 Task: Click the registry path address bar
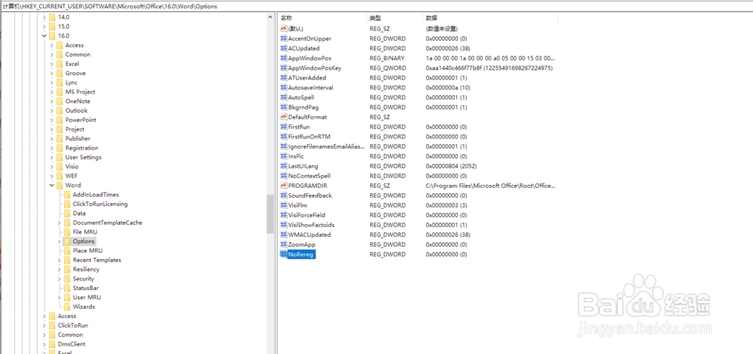pos(376,6)
